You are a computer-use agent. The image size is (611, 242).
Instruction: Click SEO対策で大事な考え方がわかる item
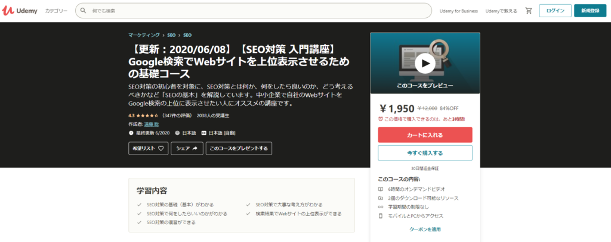coord(289,205)
